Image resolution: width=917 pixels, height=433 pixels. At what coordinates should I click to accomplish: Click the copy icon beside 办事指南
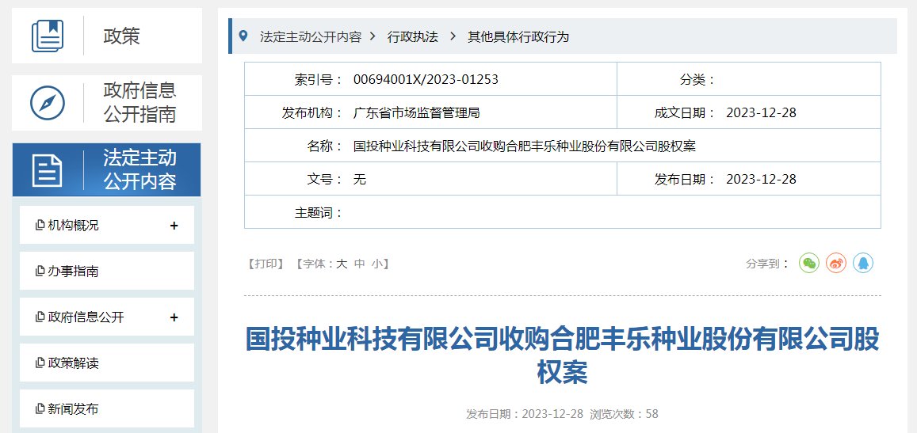click(x=40, y=272)
